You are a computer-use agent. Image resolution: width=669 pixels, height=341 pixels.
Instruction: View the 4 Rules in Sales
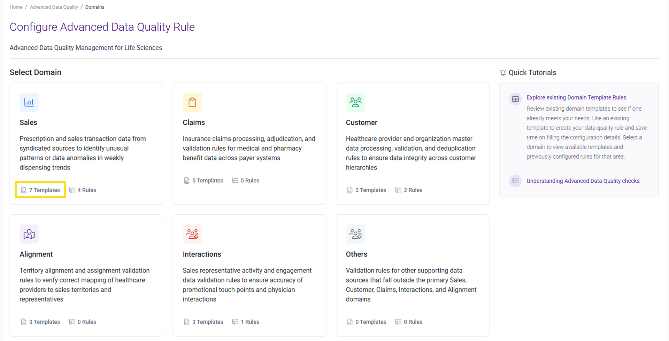pyautogui.click(x=83, y=190)
